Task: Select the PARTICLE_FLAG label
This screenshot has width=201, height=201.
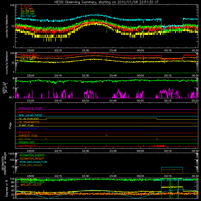Action: (x=28, y=135)
